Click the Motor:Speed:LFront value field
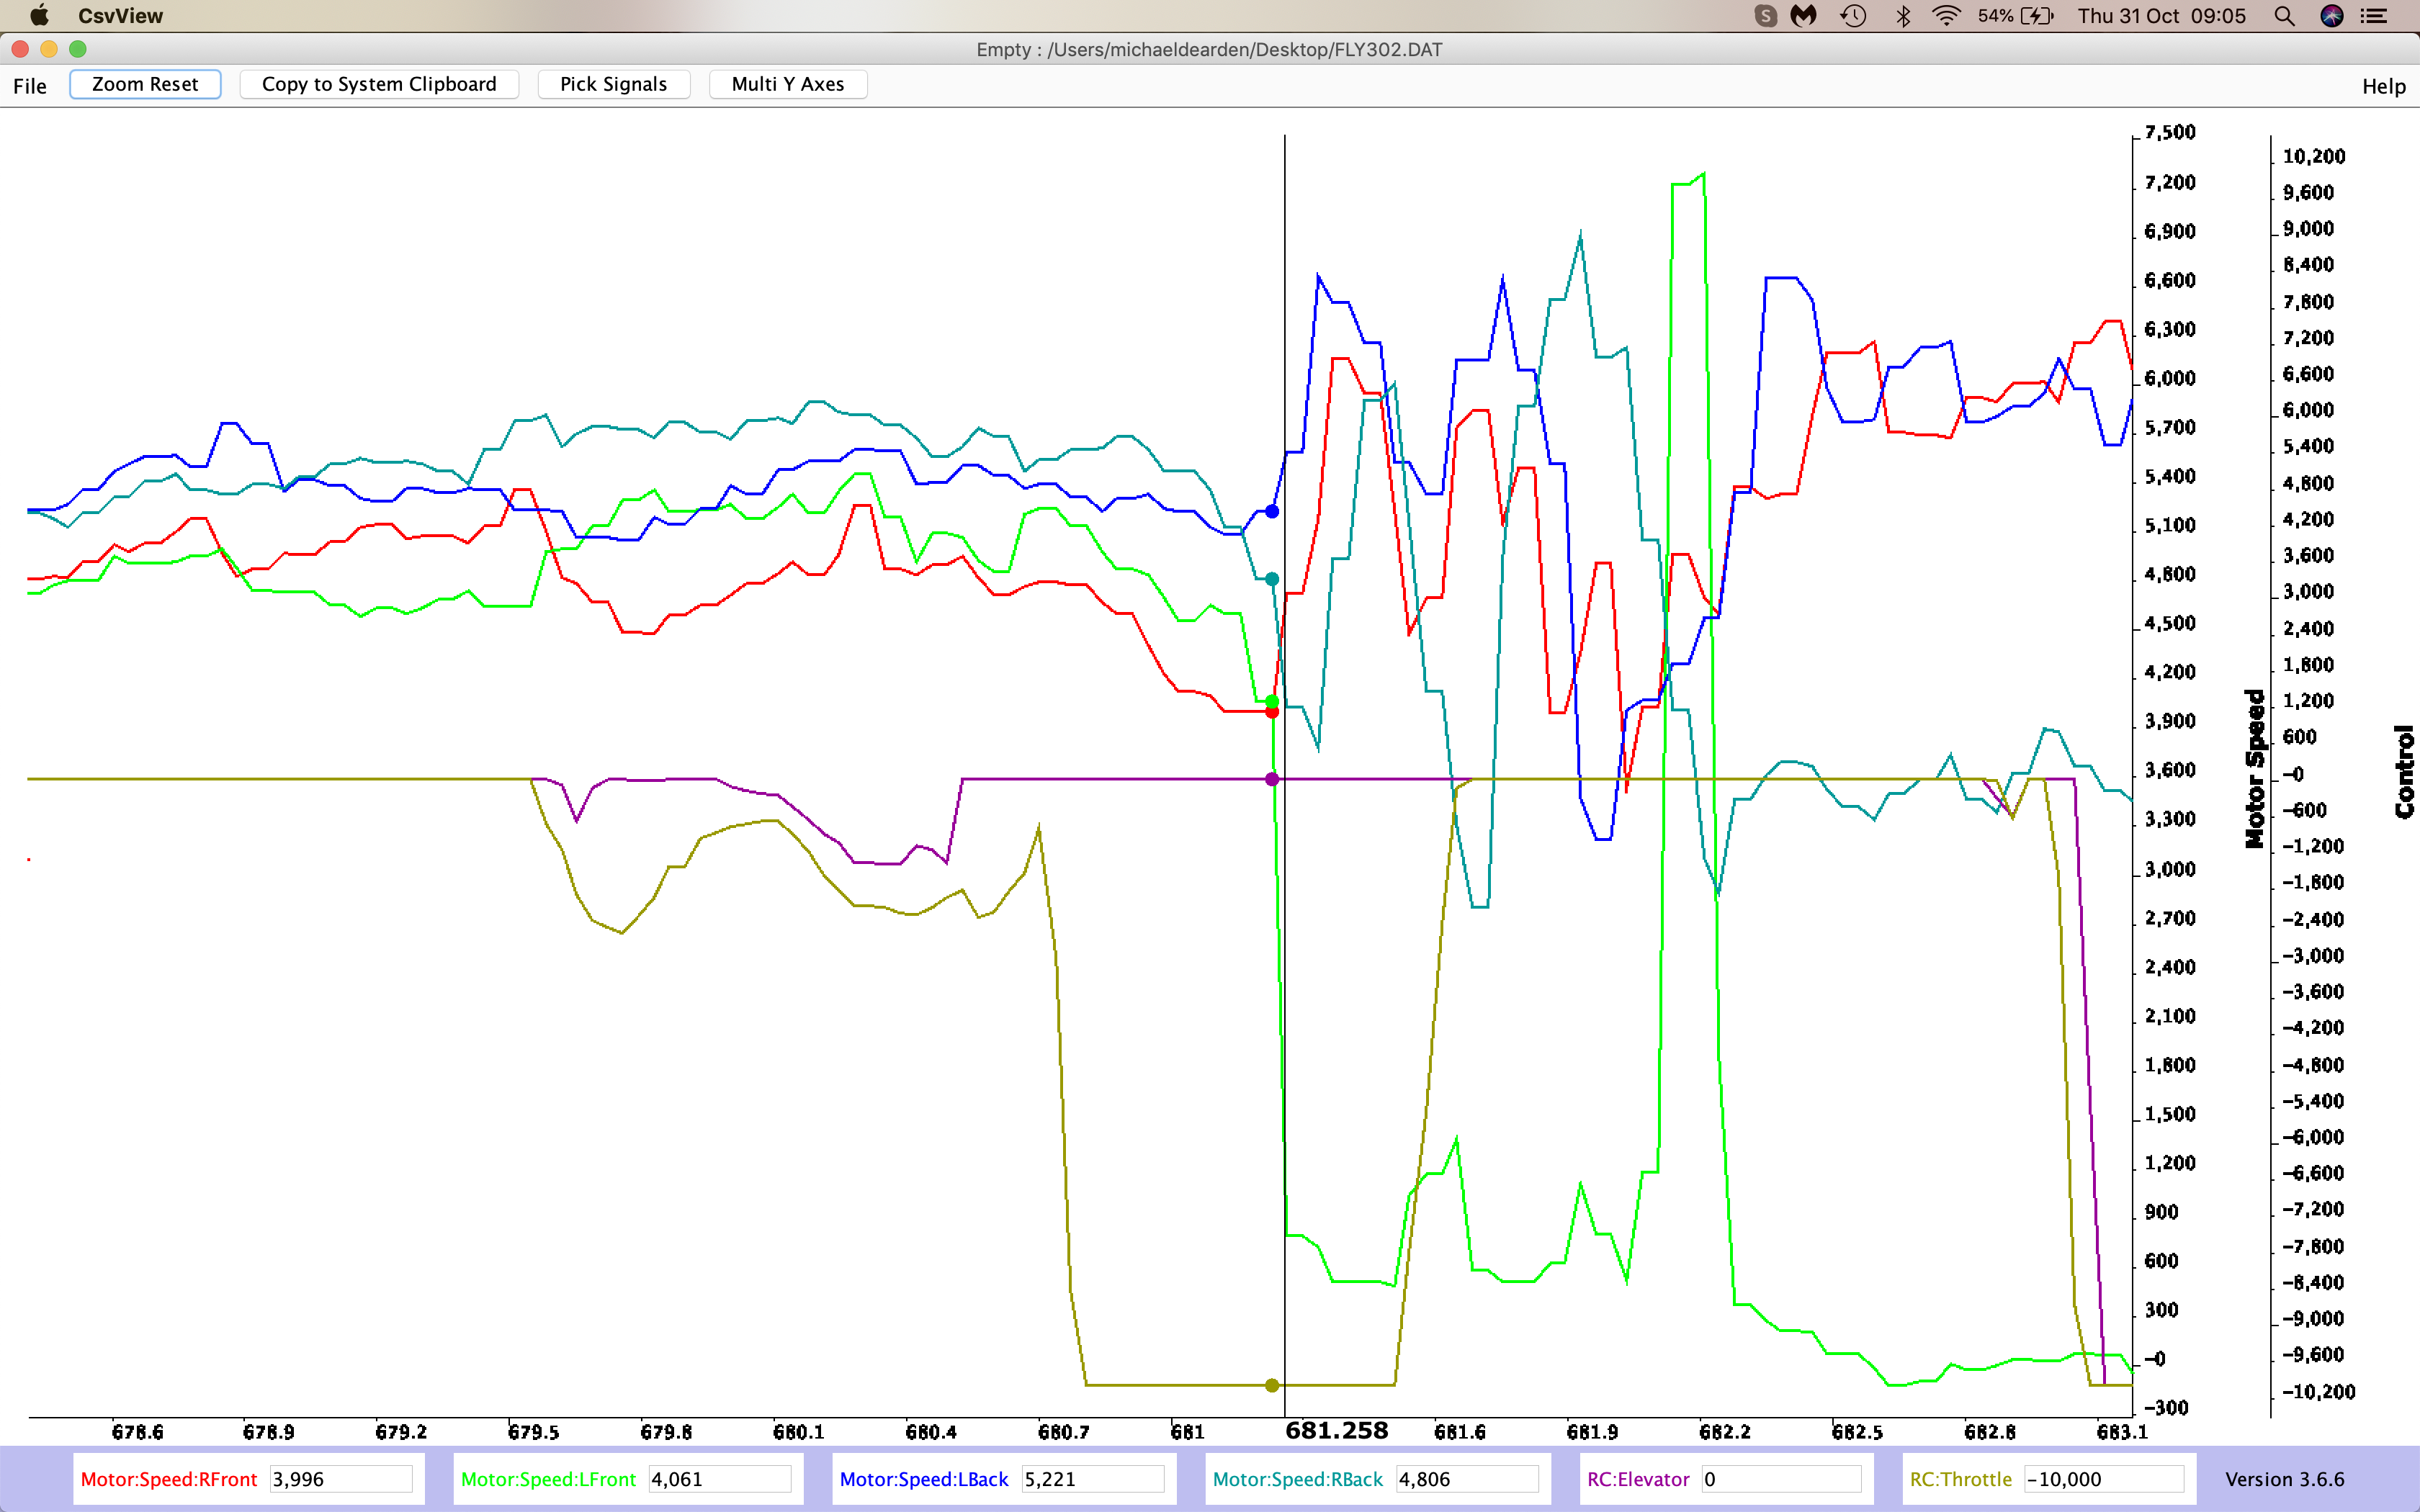Viewport: 2420px width, 1512px height. click(720, 1479)
